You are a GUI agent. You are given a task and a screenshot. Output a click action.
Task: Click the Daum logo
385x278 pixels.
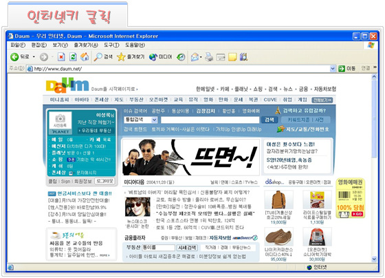pos(67,85)
